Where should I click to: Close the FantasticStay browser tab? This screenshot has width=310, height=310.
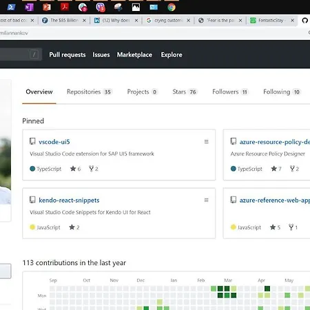(293, 21)
